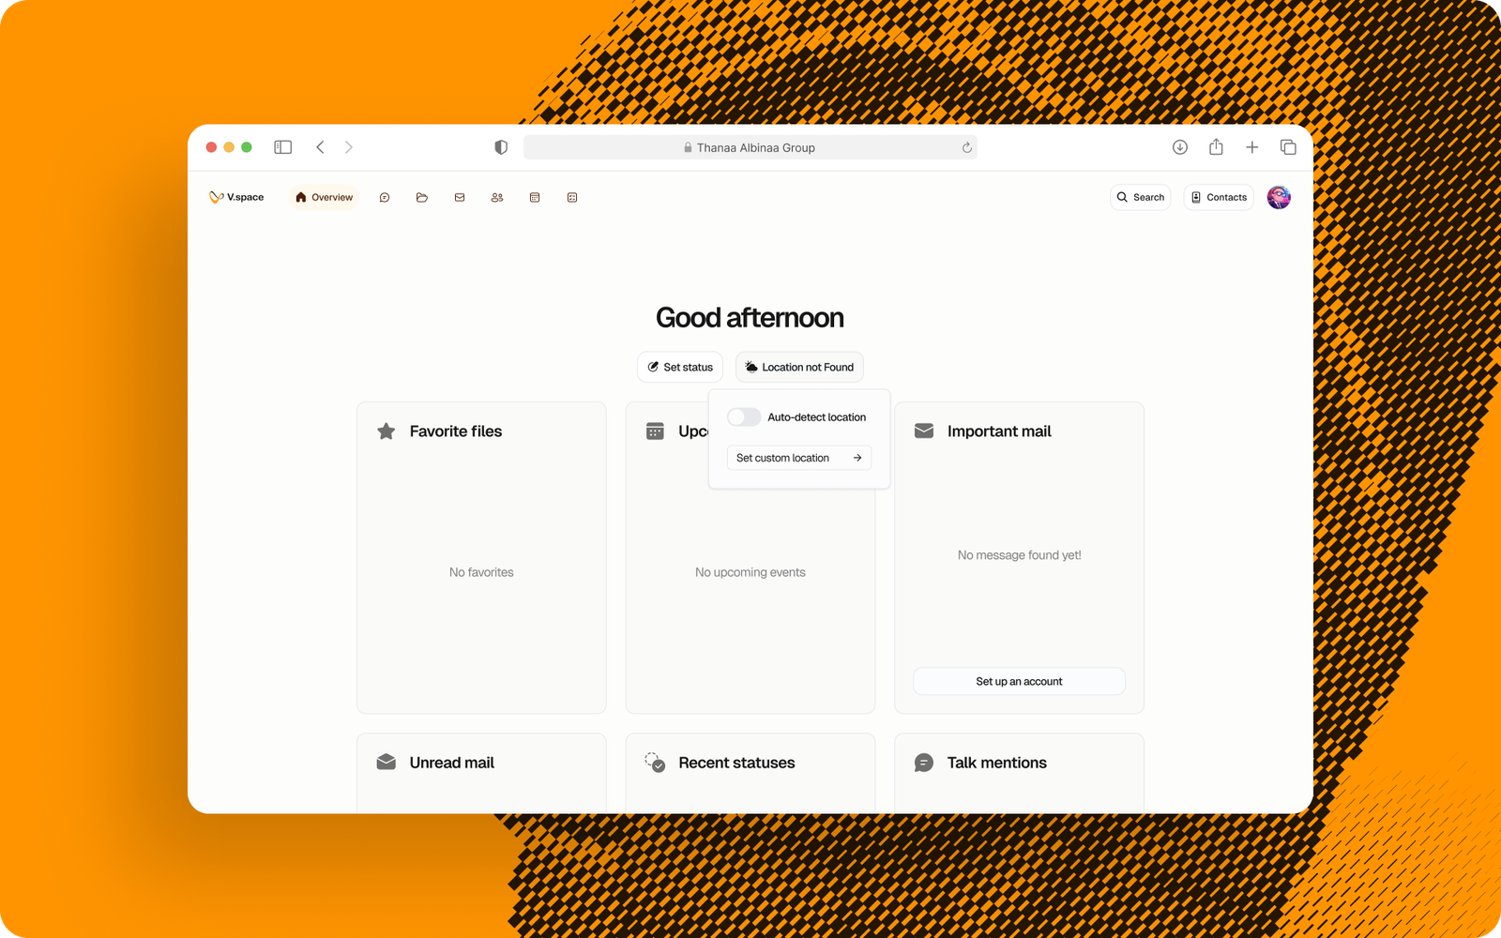Click the Important mail heading
Viewport: 1501px width, 938px height.
tap(999, 431)
